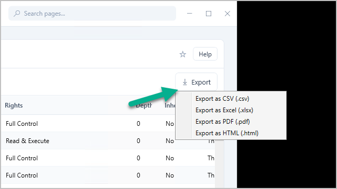Viewport: 337px width, 189px height.
Task: Click the No value in Read & Execute row
Action: tap(170, 141)
